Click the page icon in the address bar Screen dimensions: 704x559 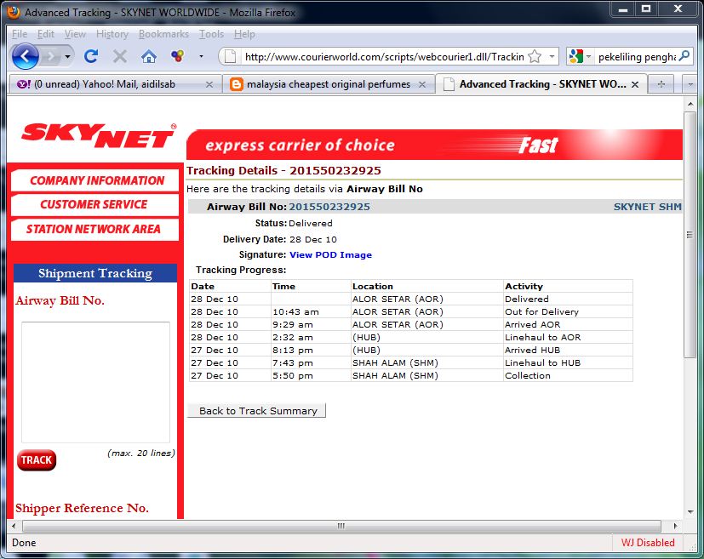coord(230,56)
